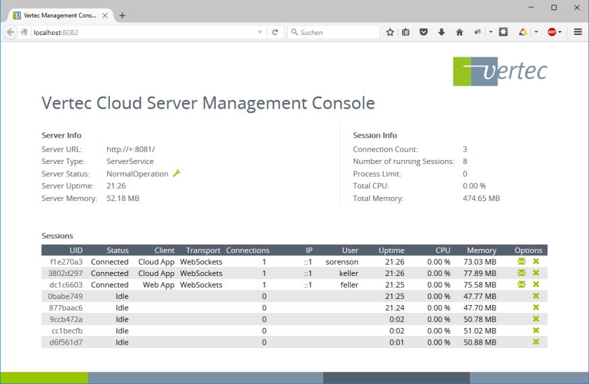
Task: Click the message envelope icon for sorenson's session
Action: point(522,262)
